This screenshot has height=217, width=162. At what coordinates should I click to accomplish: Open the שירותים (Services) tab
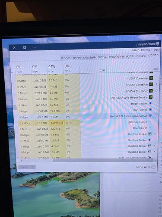66,58
